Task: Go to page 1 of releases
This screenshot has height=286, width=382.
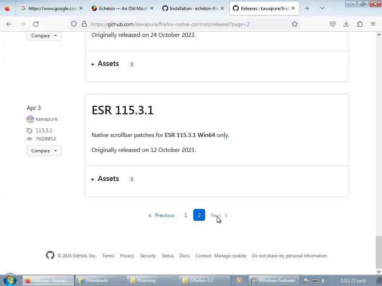Action: click(x=186, y=215)
